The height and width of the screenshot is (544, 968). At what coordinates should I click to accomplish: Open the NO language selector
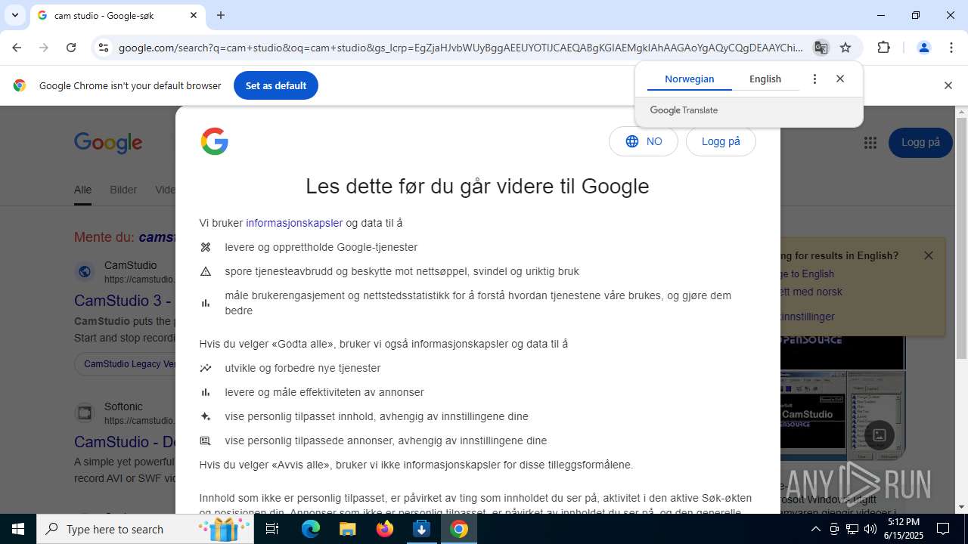coord(644,141)
